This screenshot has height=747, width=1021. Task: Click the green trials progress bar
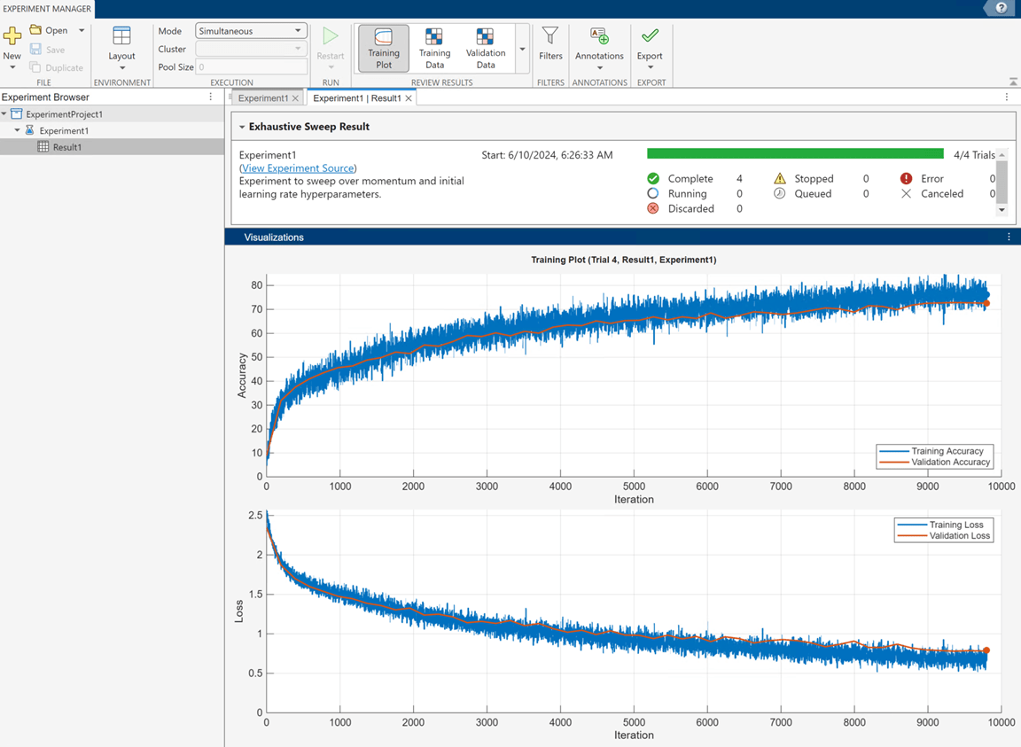click(x=795, y=154)
